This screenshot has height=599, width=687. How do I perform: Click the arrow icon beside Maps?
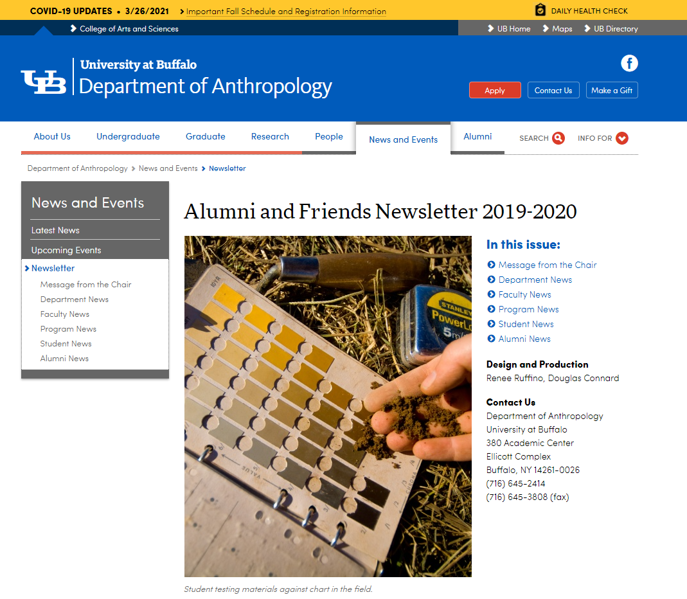tap(545, 29)
